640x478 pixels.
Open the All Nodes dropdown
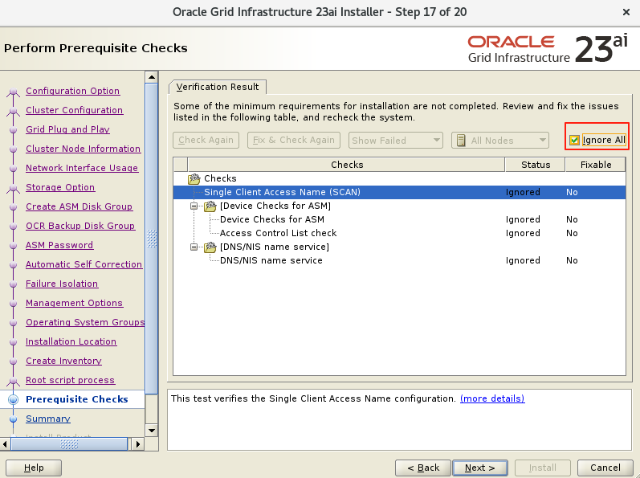click(x=500, y=141)
